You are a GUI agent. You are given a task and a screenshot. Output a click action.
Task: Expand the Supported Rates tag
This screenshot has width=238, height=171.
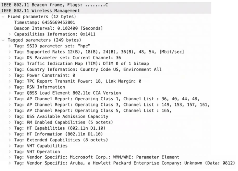click(x=10, y=52)
